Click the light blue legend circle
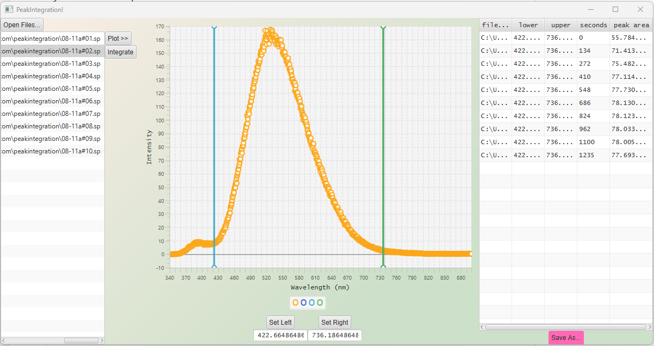This screenshot has height=346, width=654. click(x=312, y=302)
